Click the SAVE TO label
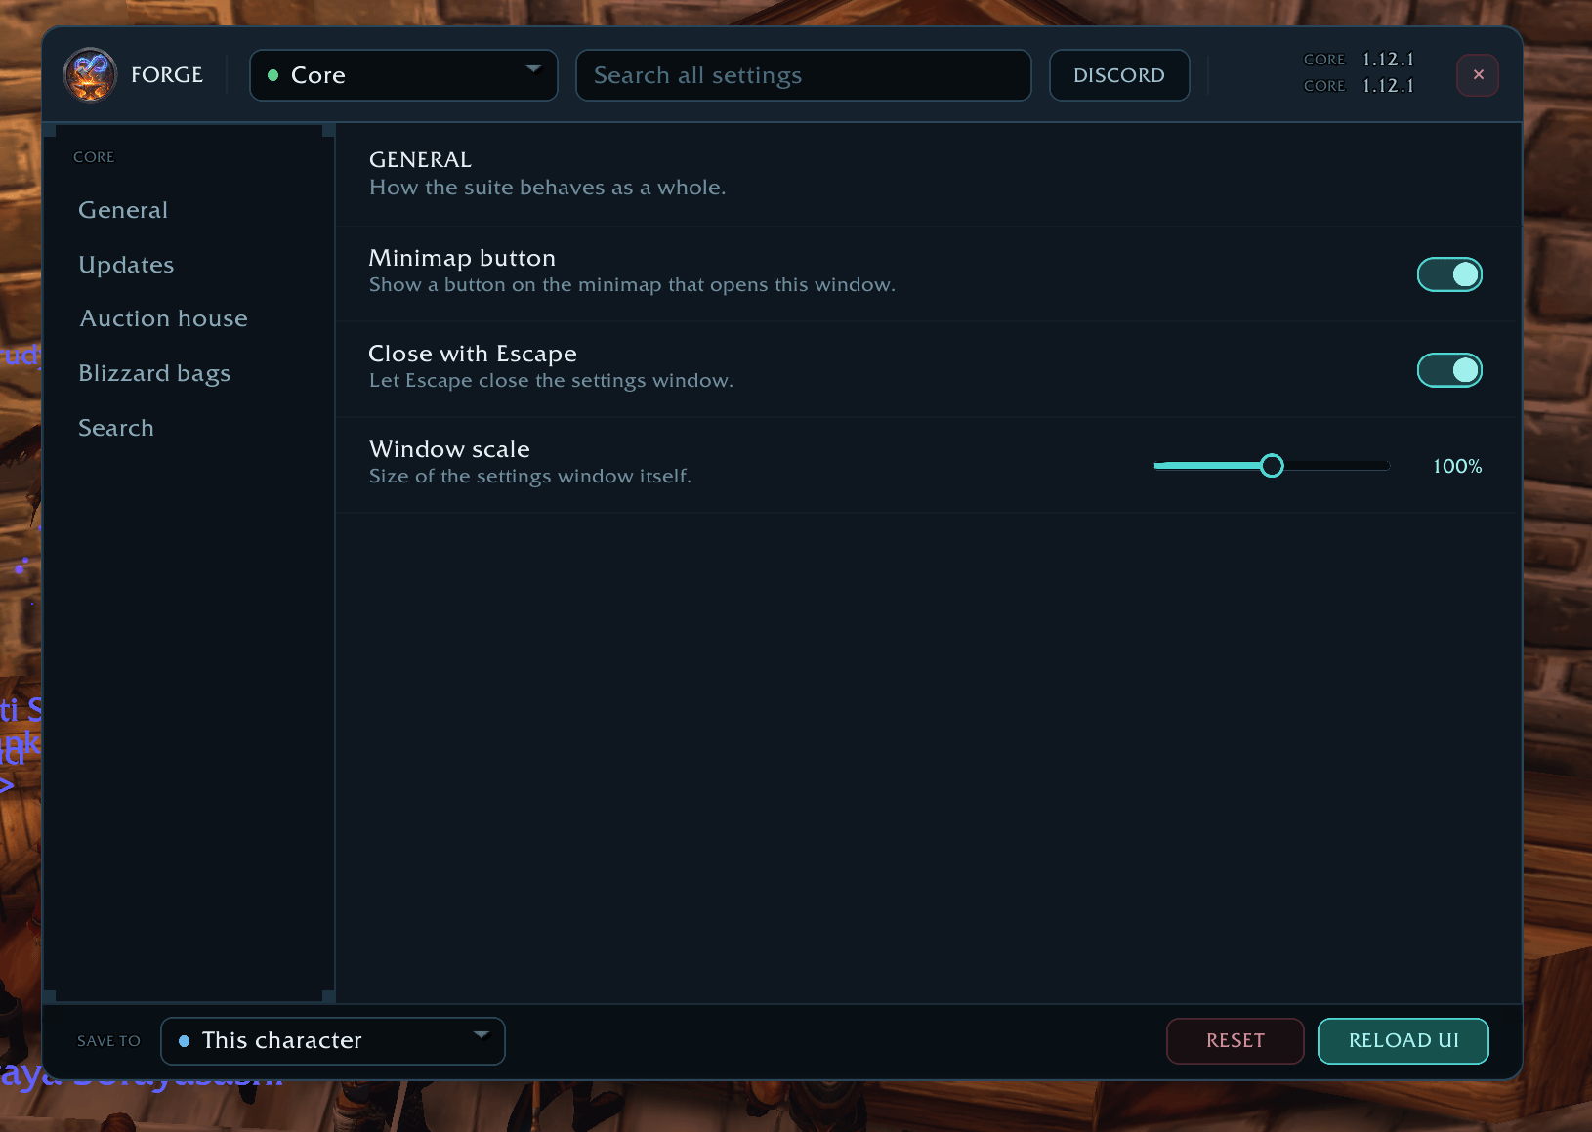Viewport: 1592px width, 1132px height. click(108, 1041)
